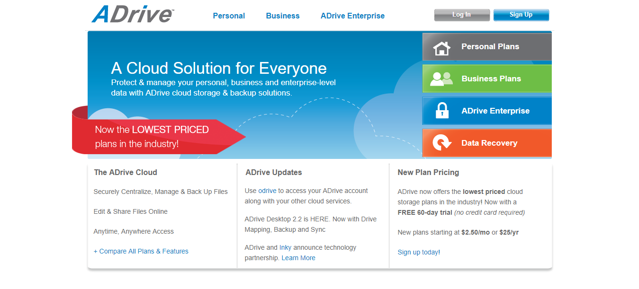The image size is (639, 289).
Task: Go to ADrive Enterprise in the navigation bar
Action: pyautogui.click(x=352, y=16)
